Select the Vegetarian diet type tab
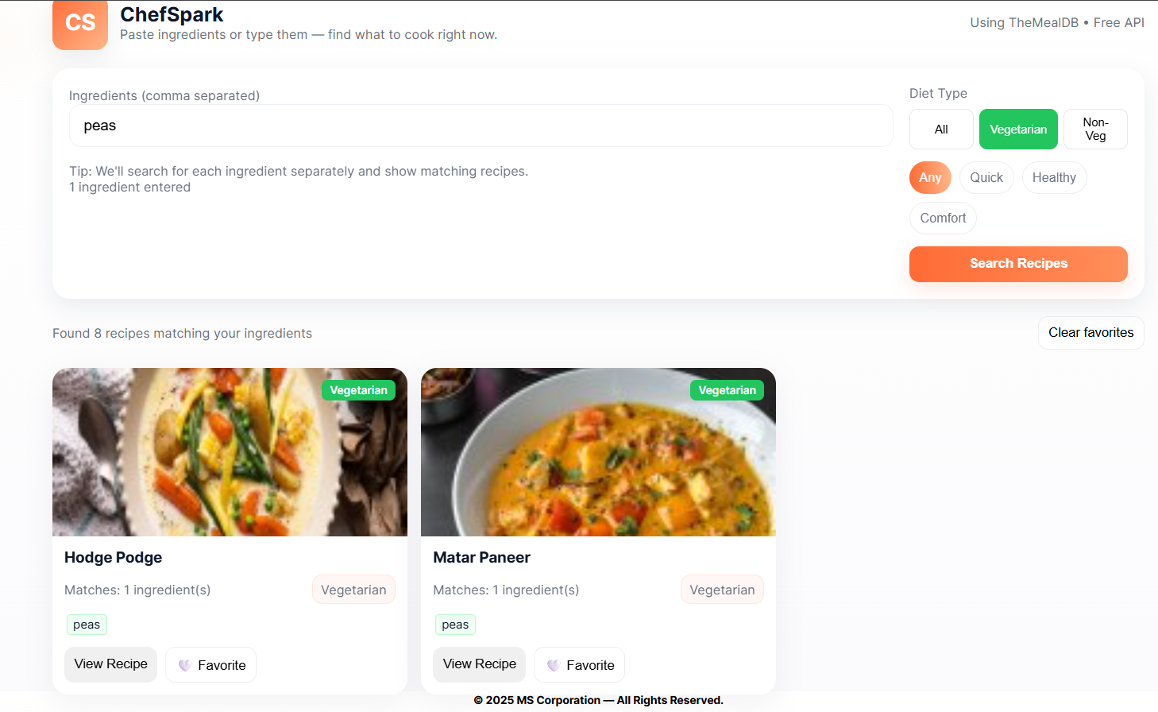The height and width of the screenshot is (712, 1158). click(1018, 129)
